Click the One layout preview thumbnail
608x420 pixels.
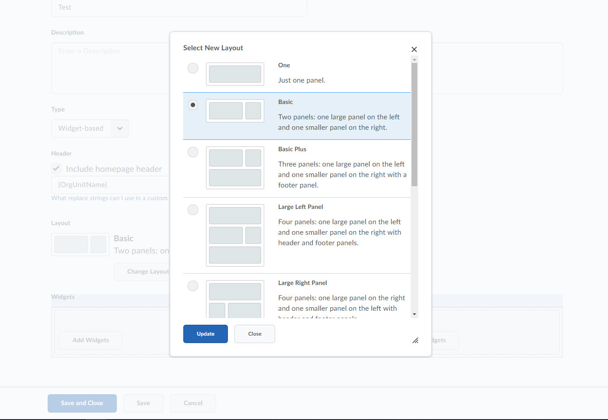[235, 74]
